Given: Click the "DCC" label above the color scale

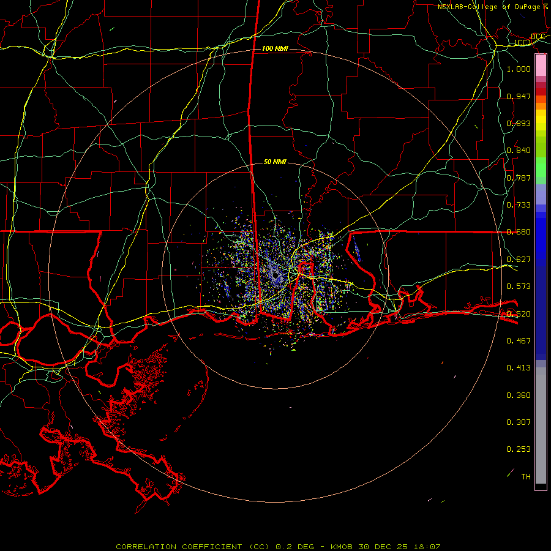Looking at the screenshot, I should pos(538,37).
